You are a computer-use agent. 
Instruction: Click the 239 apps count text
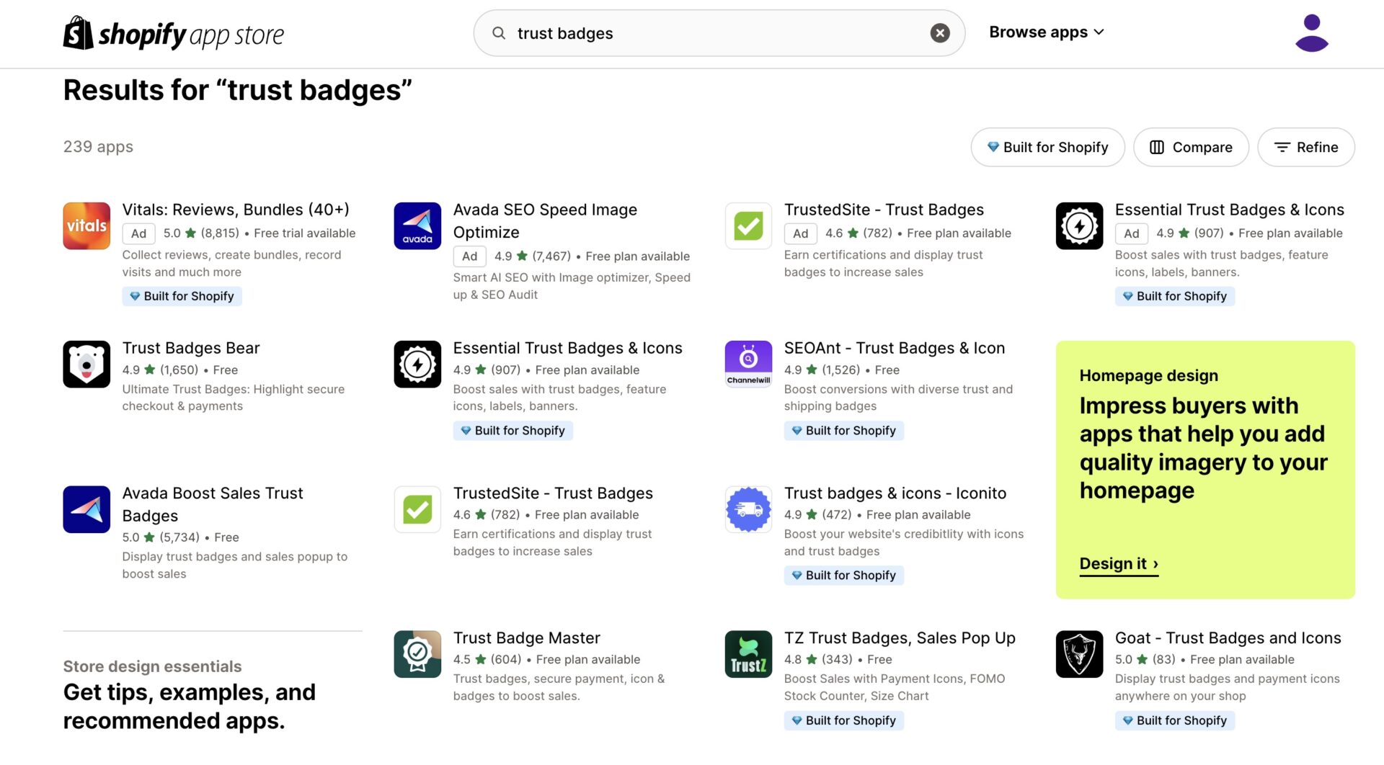(x=98, y=147)
